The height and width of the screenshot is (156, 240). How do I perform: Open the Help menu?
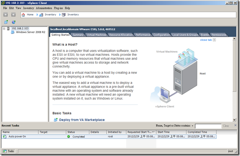tap(67, 8)
